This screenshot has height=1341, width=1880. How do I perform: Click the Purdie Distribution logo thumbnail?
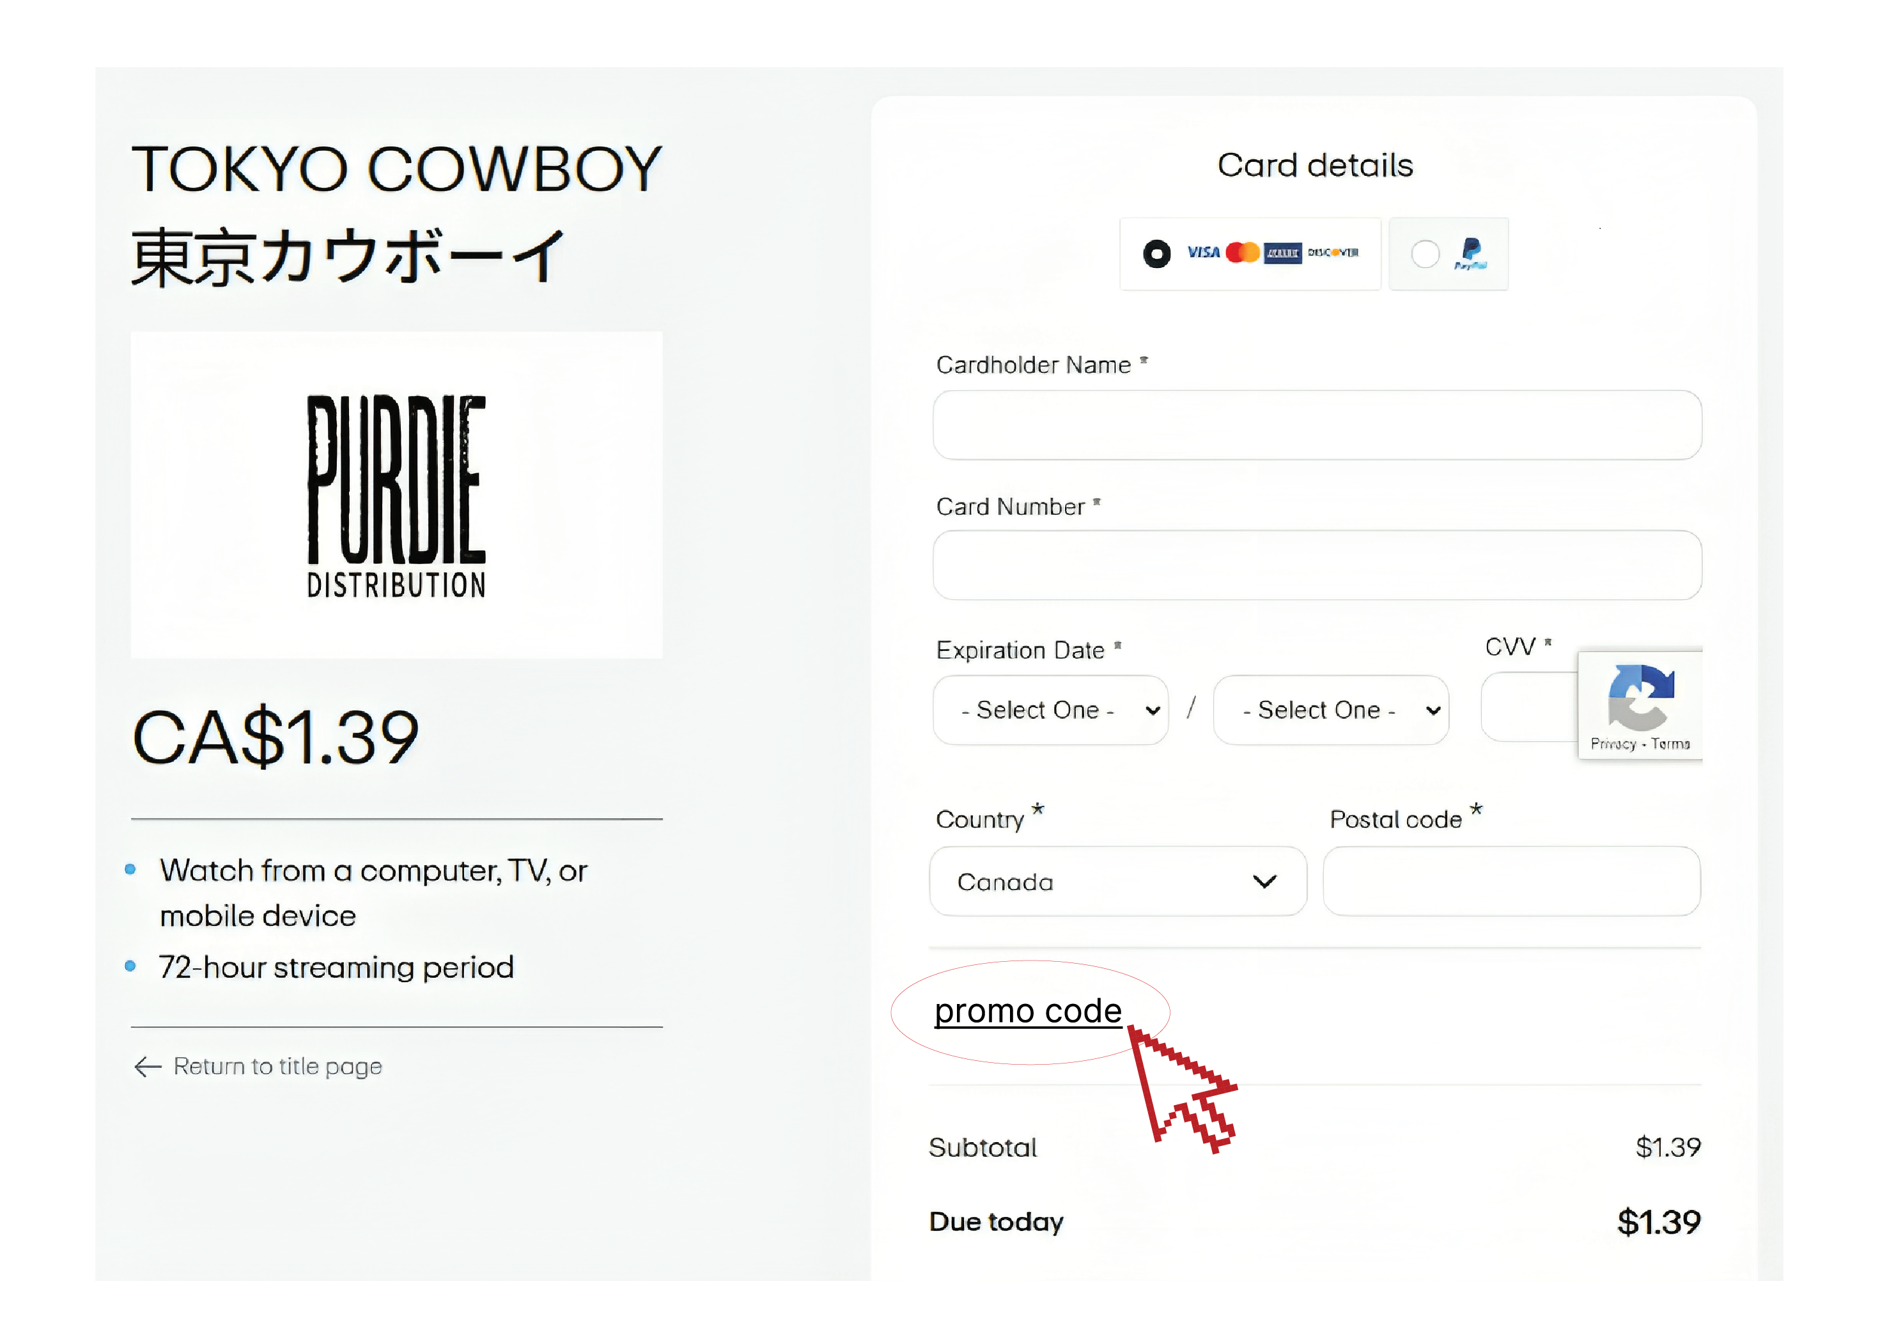(x=396, y=494)
